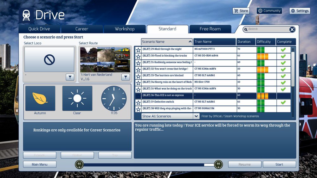Click the clock showing 11:35
The image size is (317, 178).
click(x=114, y=98)
